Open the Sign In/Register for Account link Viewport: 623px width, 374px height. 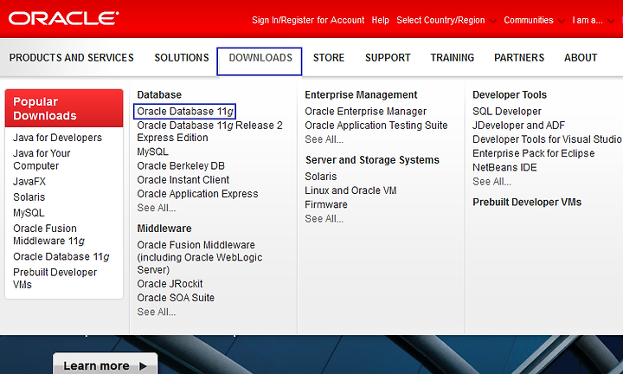(308, 20)
